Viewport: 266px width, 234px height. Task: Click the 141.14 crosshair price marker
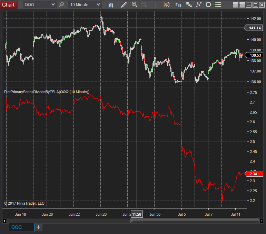tap(254, 28)
